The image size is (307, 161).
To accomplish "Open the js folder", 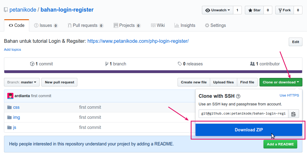I will pos(15,127).
